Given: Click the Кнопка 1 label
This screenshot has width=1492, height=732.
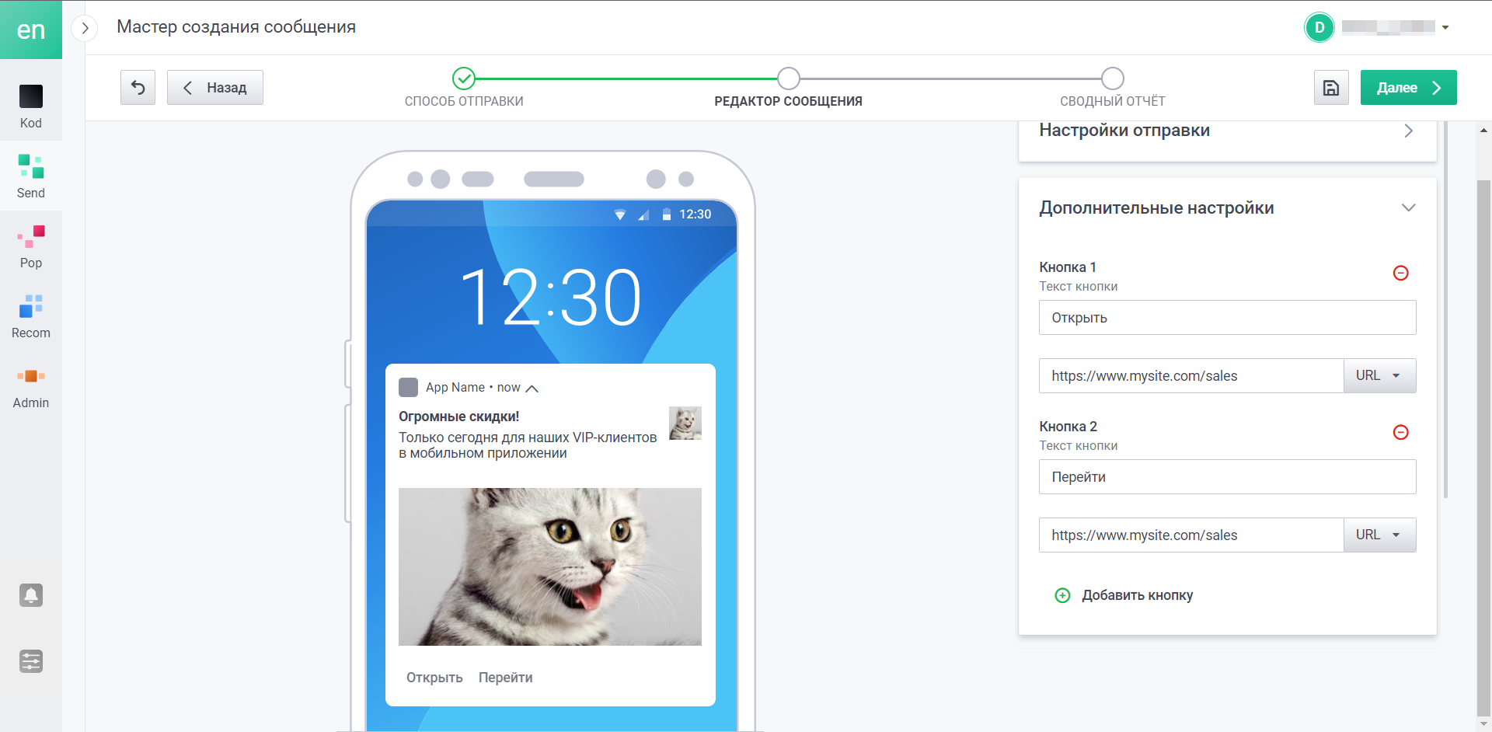Looking at the screenshot, I should coord(1068,267).
